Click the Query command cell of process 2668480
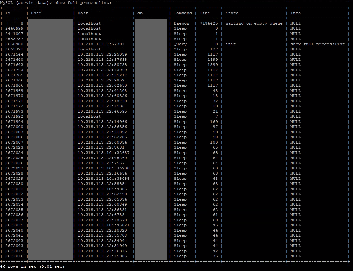 (x=180, y=44)
